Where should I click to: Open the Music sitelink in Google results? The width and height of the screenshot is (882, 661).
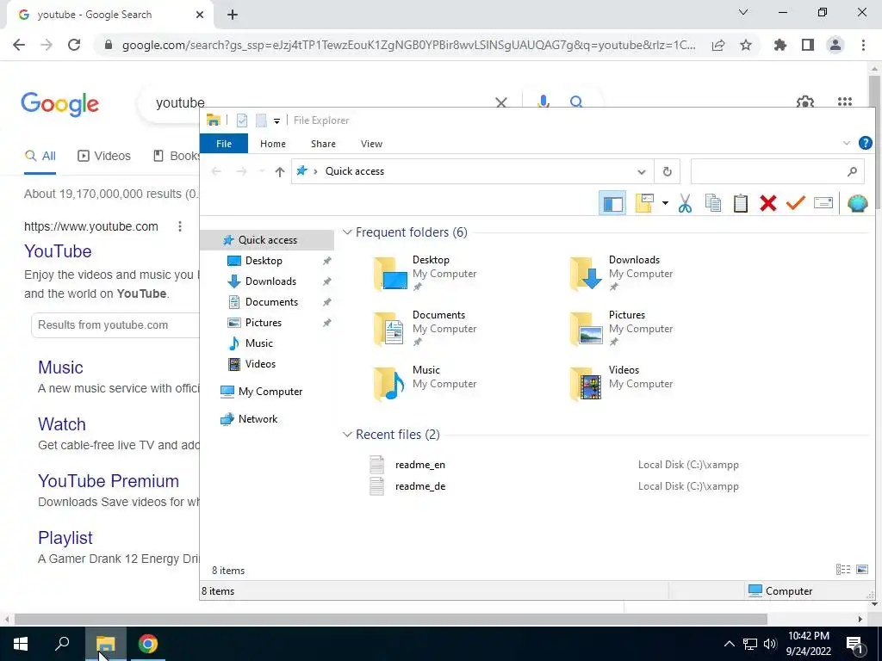tap(61, 368)
